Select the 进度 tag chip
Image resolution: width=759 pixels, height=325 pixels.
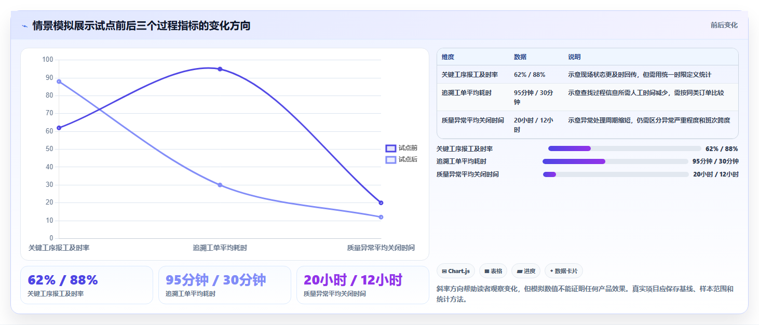coord(526,271)
